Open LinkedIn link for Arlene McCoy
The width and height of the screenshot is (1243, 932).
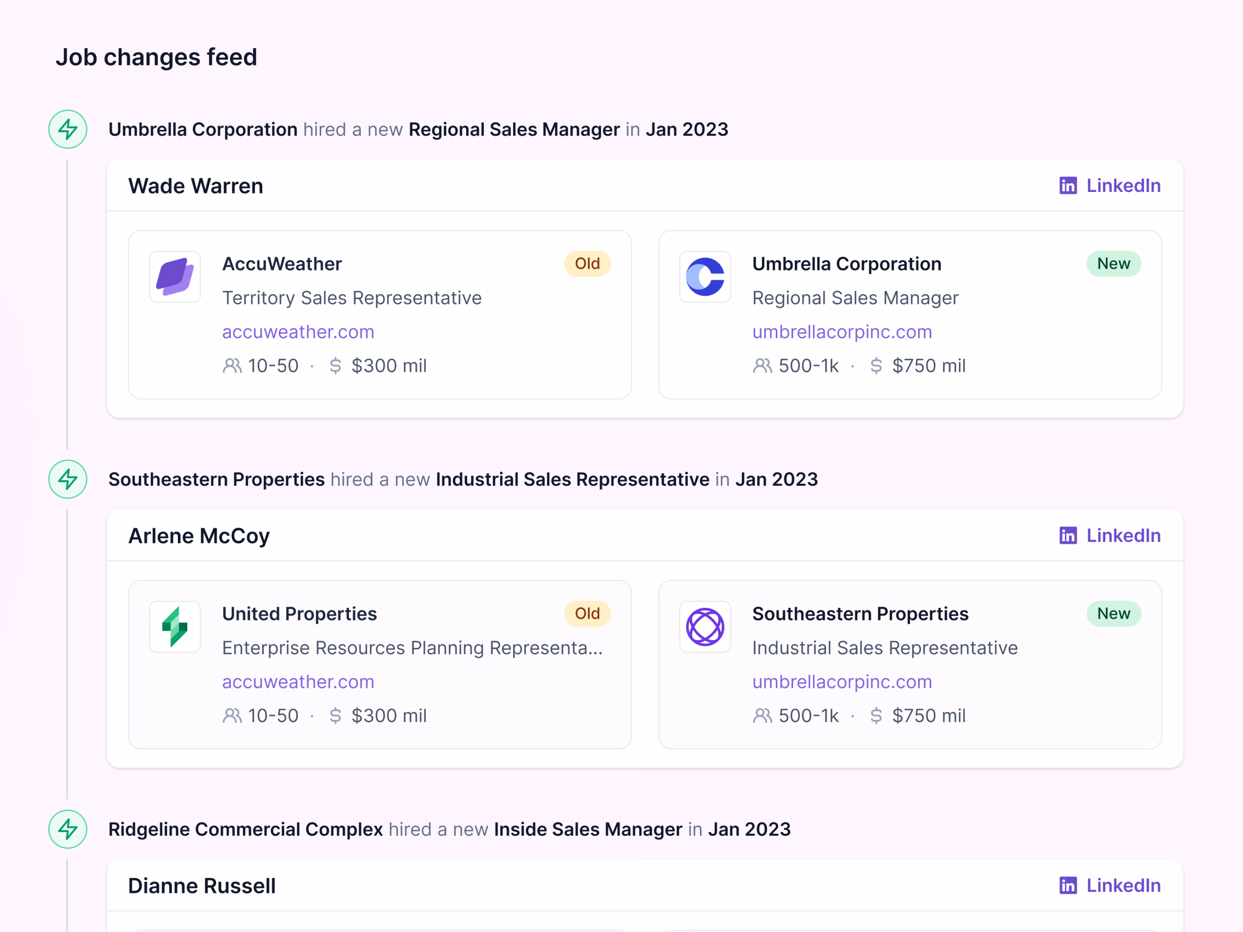(x=1110, y=536)
